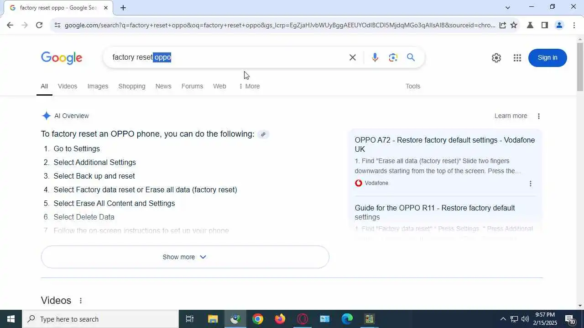Click the browser address bar URL
Viewport: 584px width, 328px height.
click(x=280, y=25)
